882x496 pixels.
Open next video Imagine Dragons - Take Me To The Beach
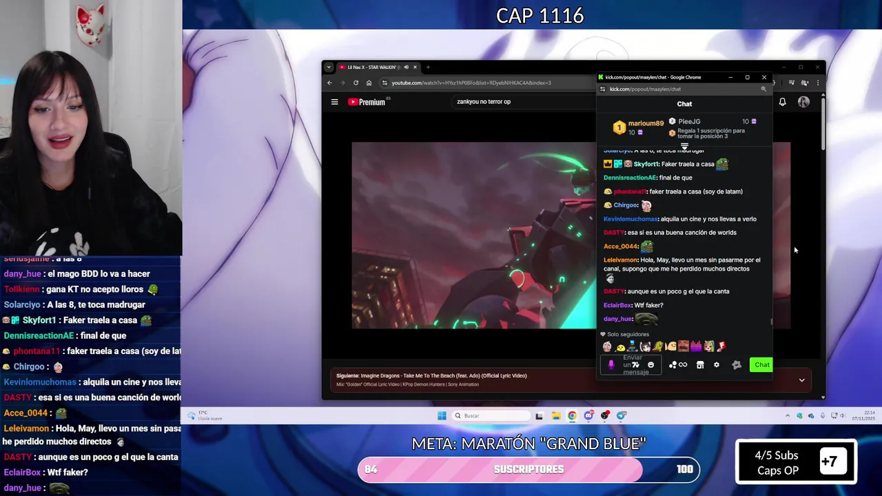point(444,375)
